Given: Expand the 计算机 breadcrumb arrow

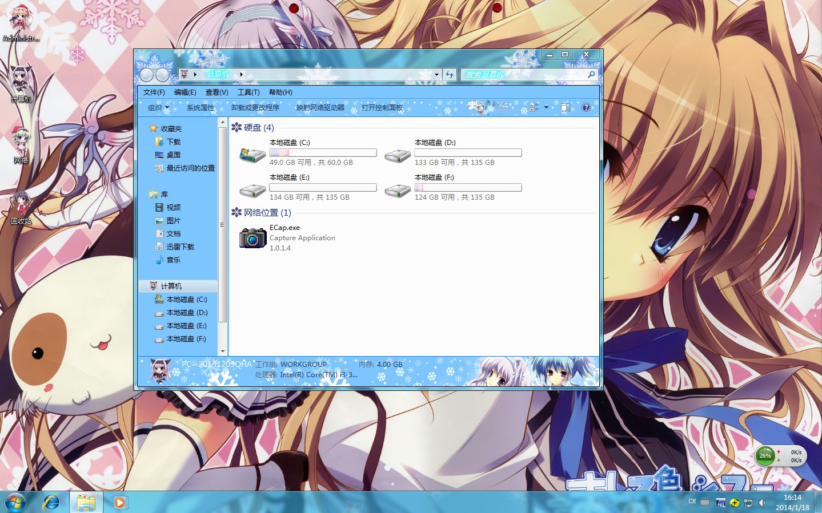Looking at the screenshot, I should 241,74.
